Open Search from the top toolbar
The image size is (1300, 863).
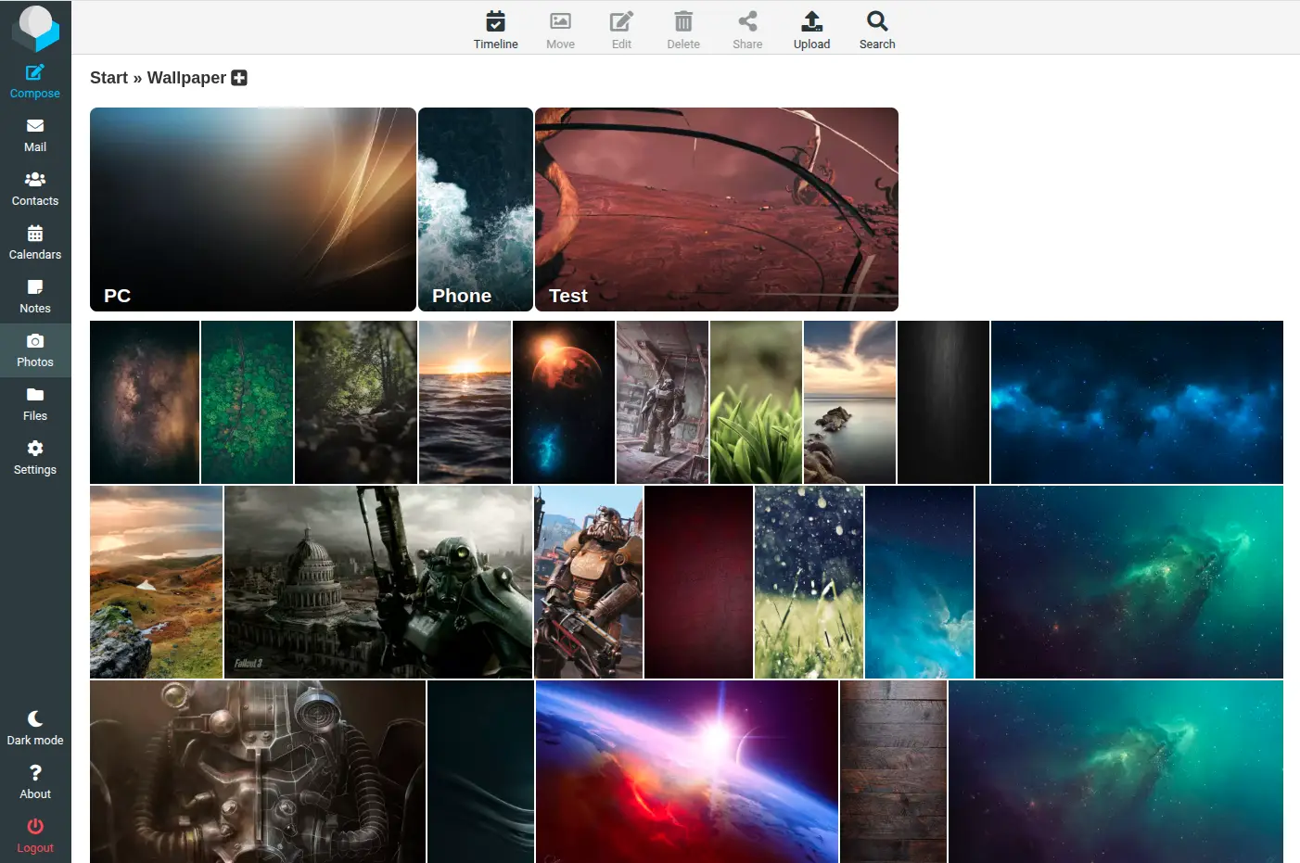pyautogui.click(x=877, y=30)
